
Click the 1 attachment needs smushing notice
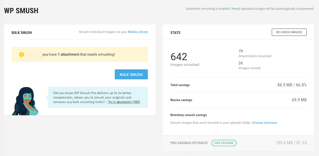80,54
